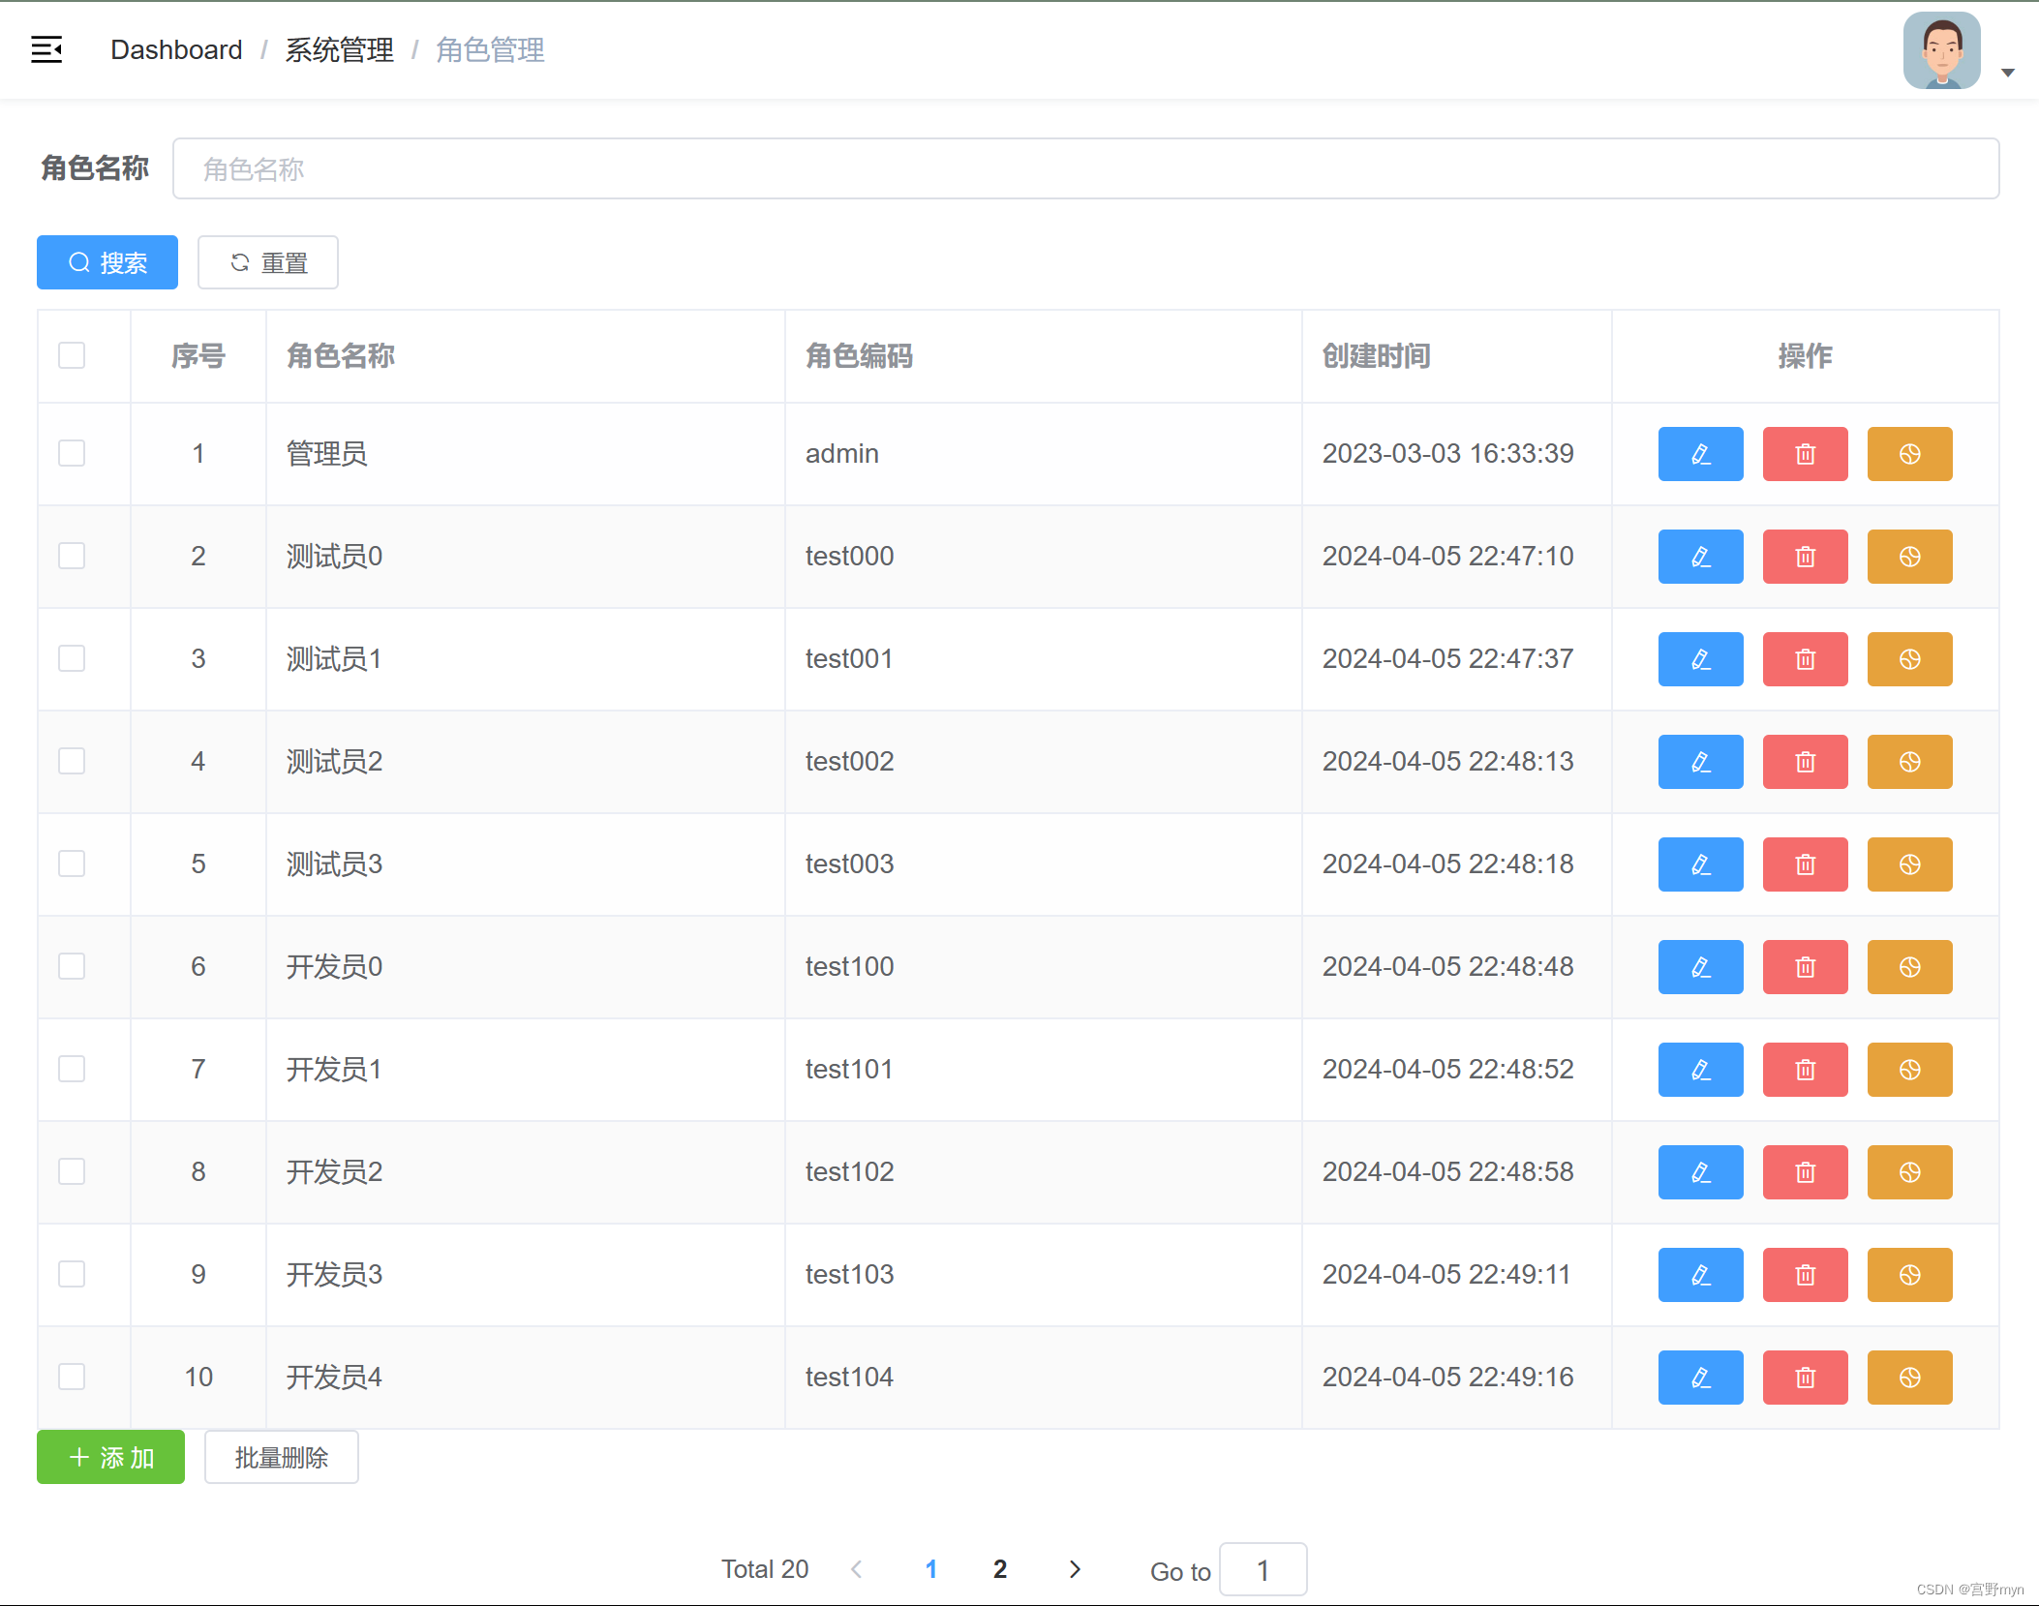Click the red trash icon for test104
Image resolution: width=2039 pixels, height=1606 pixels.
point(1805,1378)
